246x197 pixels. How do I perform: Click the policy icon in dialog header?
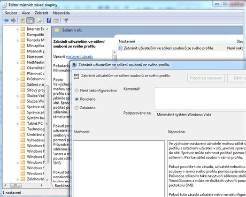coord(76,76)
